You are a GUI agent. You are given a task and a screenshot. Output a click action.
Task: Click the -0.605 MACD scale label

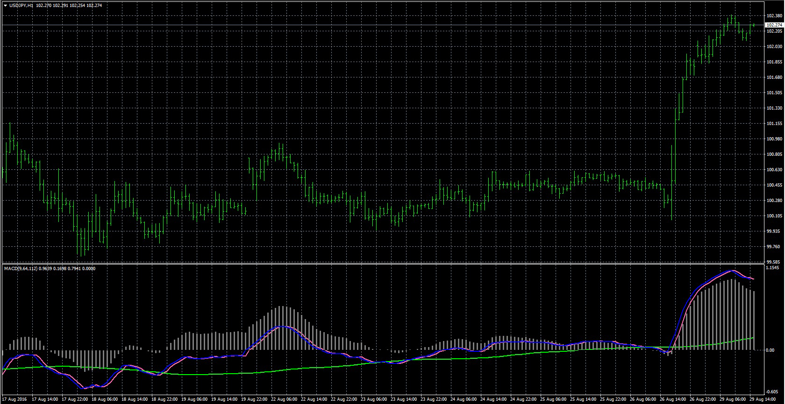tap(773, 392)
